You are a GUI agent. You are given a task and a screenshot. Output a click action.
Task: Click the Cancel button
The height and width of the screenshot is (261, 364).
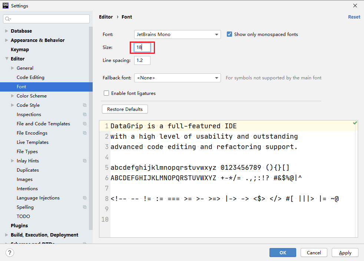point(314,252)
